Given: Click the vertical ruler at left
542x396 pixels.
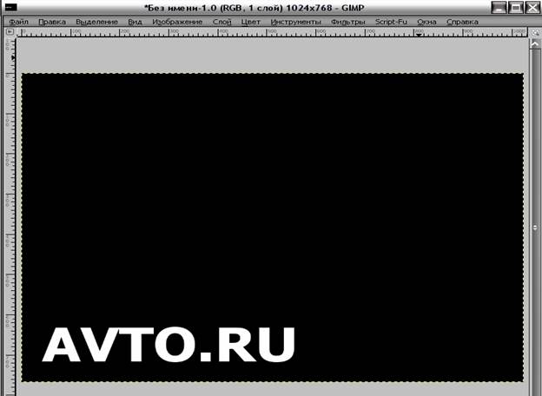Looking at the screenshot, I should click(x=10, y=216).
